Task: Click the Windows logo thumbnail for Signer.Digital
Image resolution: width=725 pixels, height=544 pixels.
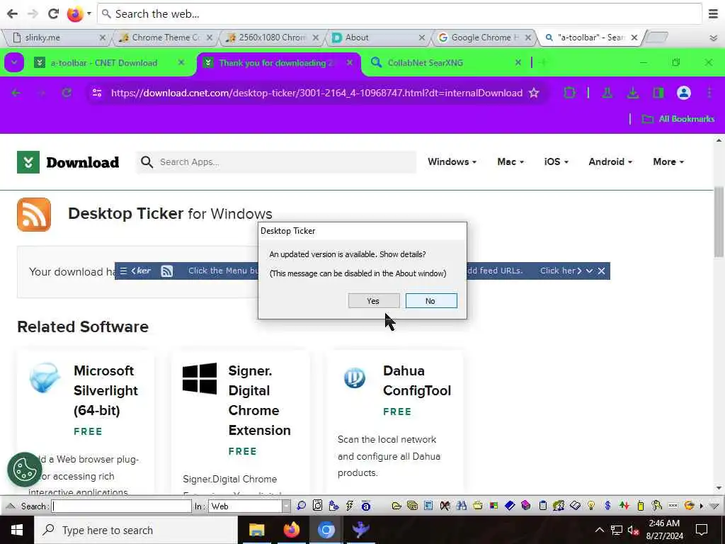Action: (199, 378)
